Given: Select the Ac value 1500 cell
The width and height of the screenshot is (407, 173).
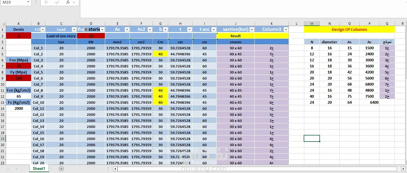Looking at the screenshot, I should (x=369, y=48).
